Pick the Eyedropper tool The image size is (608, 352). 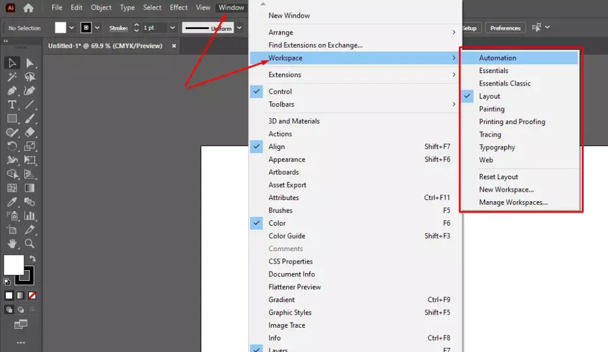(12, 202)
